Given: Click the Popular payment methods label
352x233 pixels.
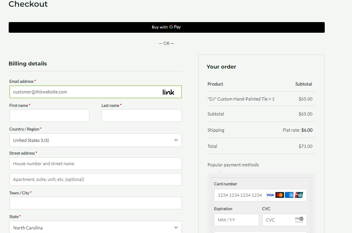Looking at the screenshot, I should click(x=233, y=165).
